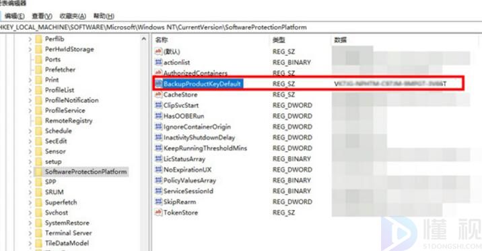Click the InactivityShutdownDelay DWORD icon
Viewport: 482px width, 251px height.
(158, 138)
